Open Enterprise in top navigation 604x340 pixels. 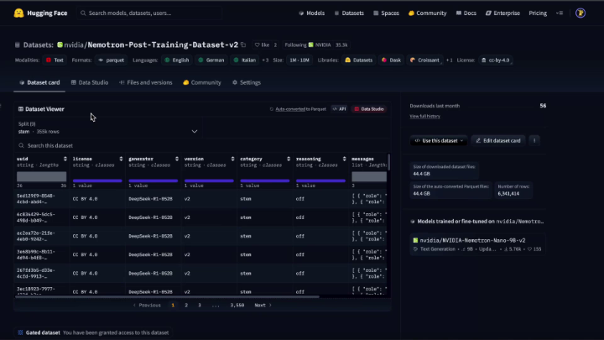coord(502,13)
